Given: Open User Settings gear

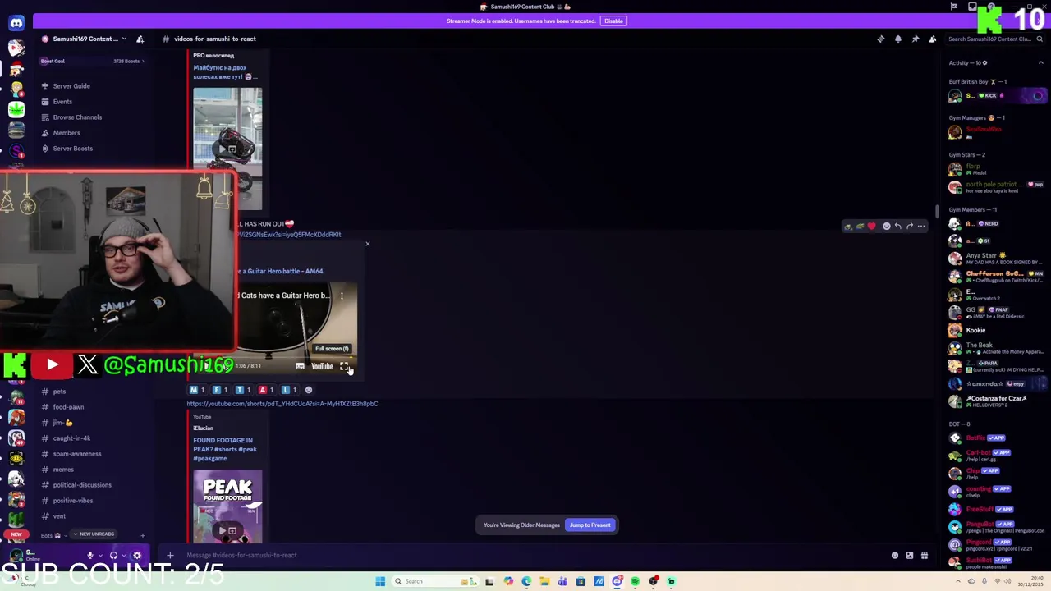Looking at the screenshot, I should [137, 556].
